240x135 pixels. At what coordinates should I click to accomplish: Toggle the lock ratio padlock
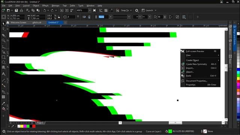(59, 17)
